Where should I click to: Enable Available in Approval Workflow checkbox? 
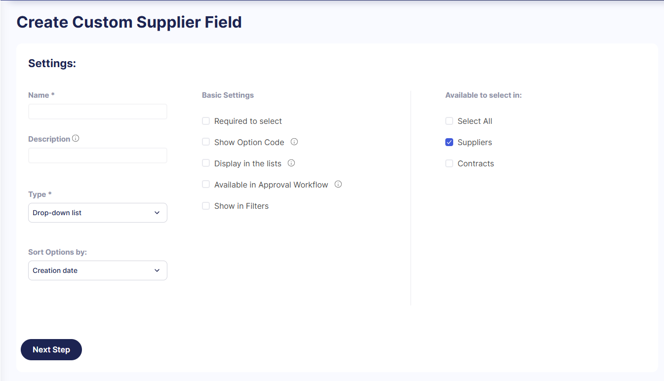(206, 185)
